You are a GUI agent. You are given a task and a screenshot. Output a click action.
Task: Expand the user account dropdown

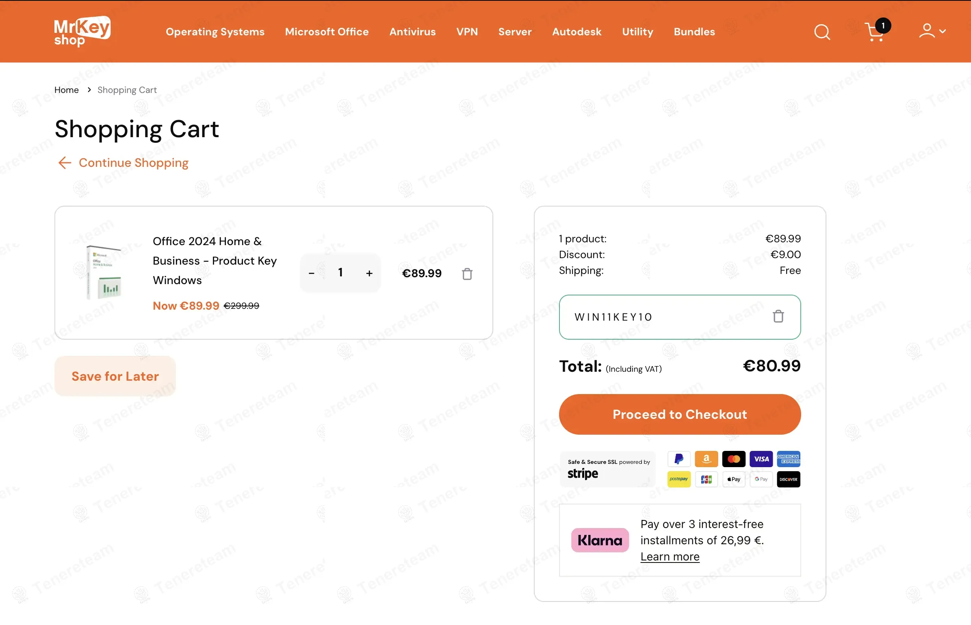(x=932, y=31)
